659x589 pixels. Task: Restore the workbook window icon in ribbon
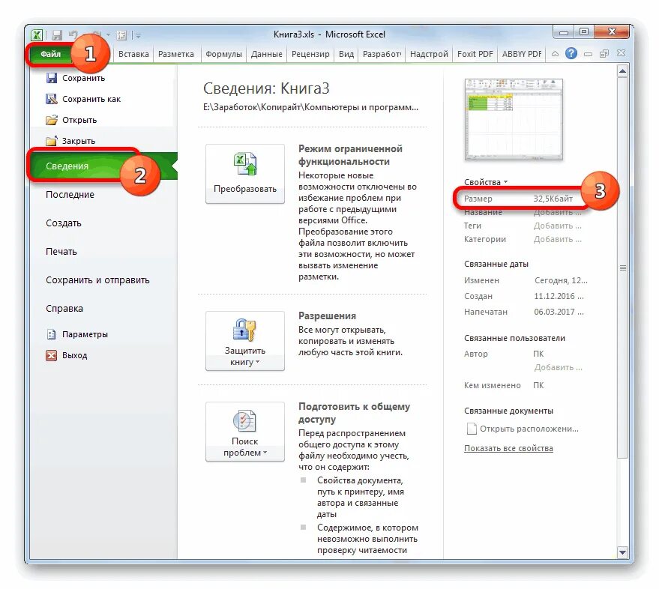604,54
